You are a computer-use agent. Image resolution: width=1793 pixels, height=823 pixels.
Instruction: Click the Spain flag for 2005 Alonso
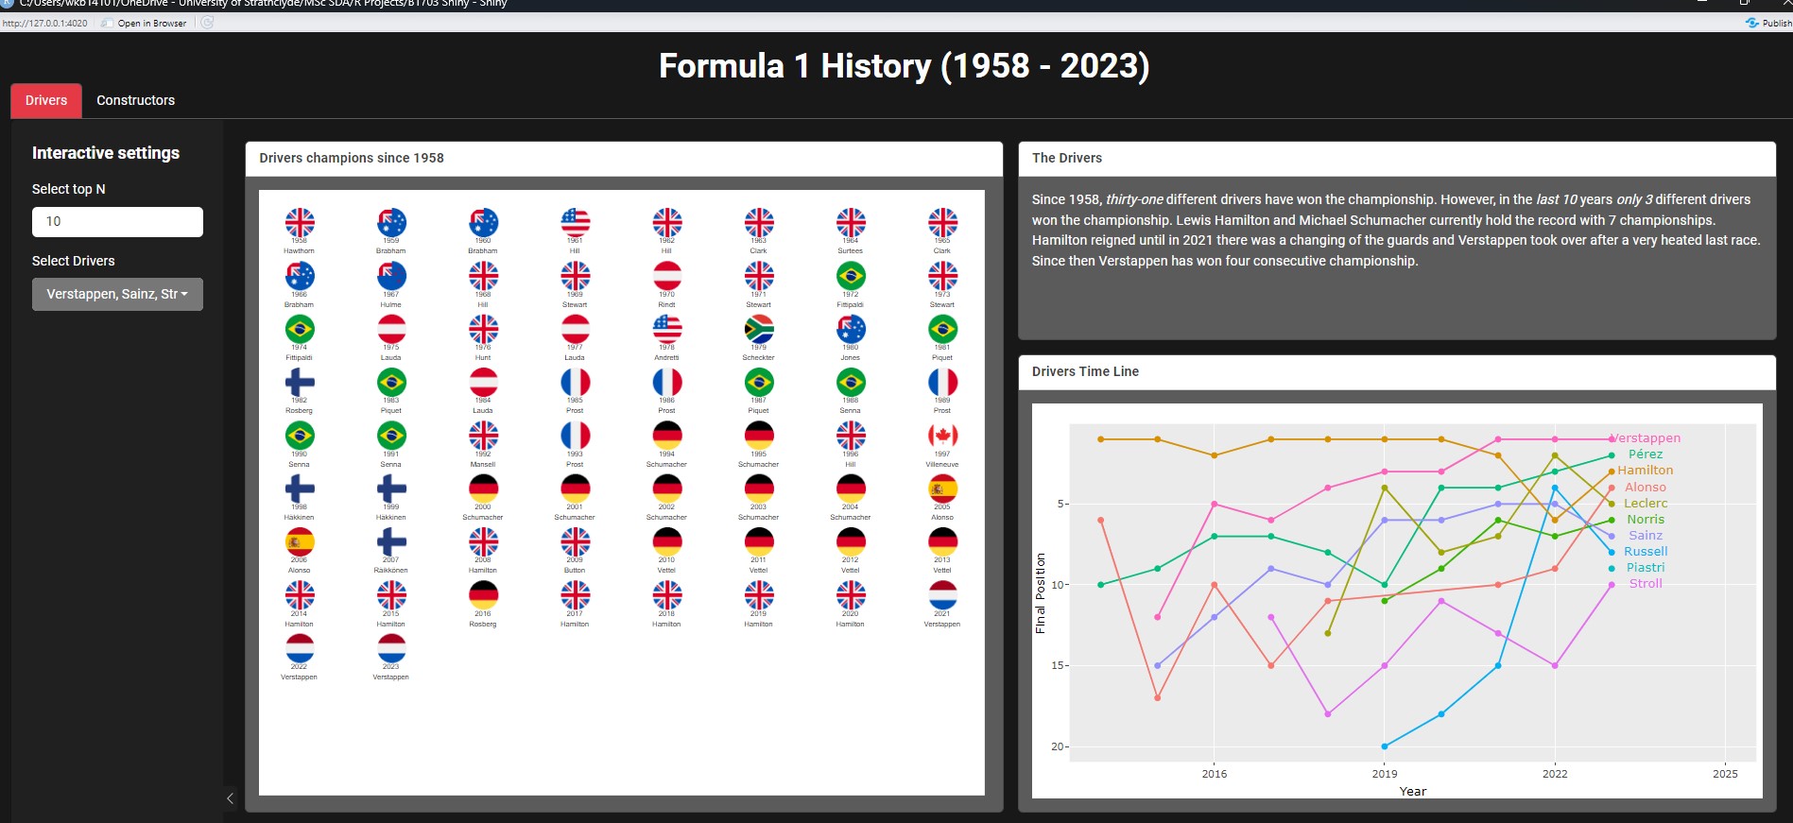[942, 489]
